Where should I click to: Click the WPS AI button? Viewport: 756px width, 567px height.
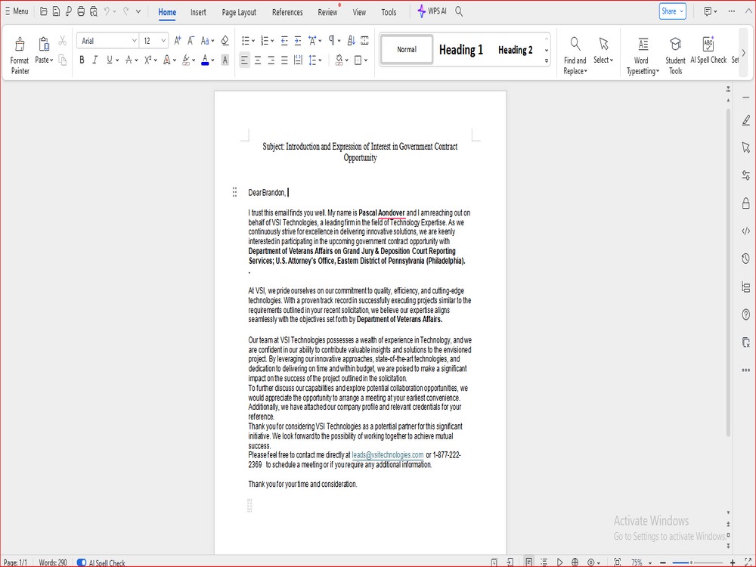[x=432, y=11]
